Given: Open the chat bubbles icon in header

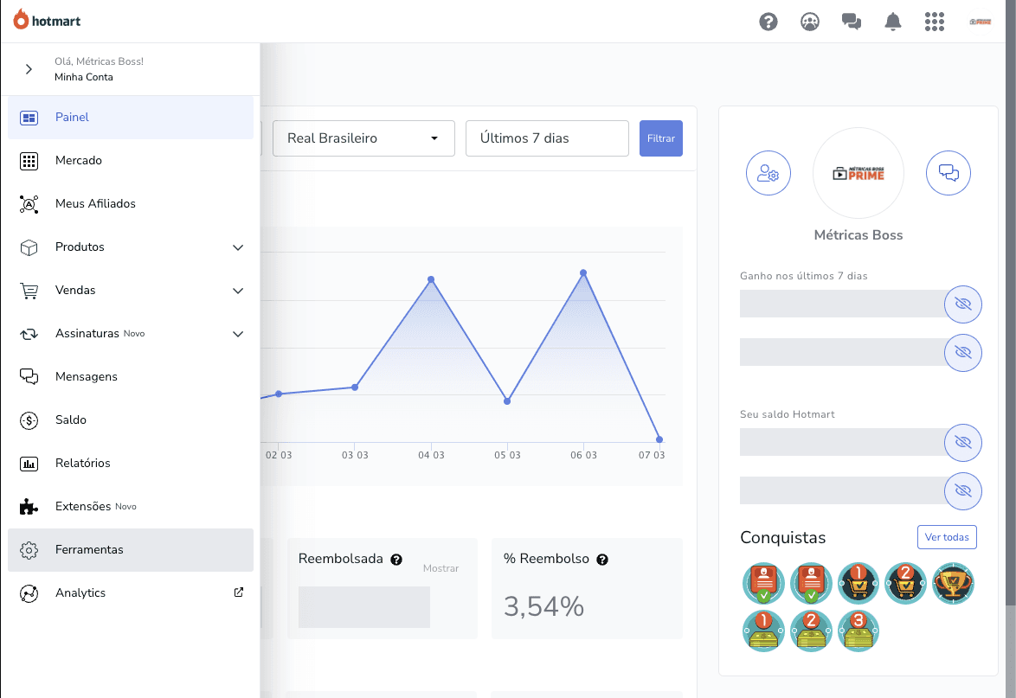Looking at the screenshot, I should click(852, 22).
